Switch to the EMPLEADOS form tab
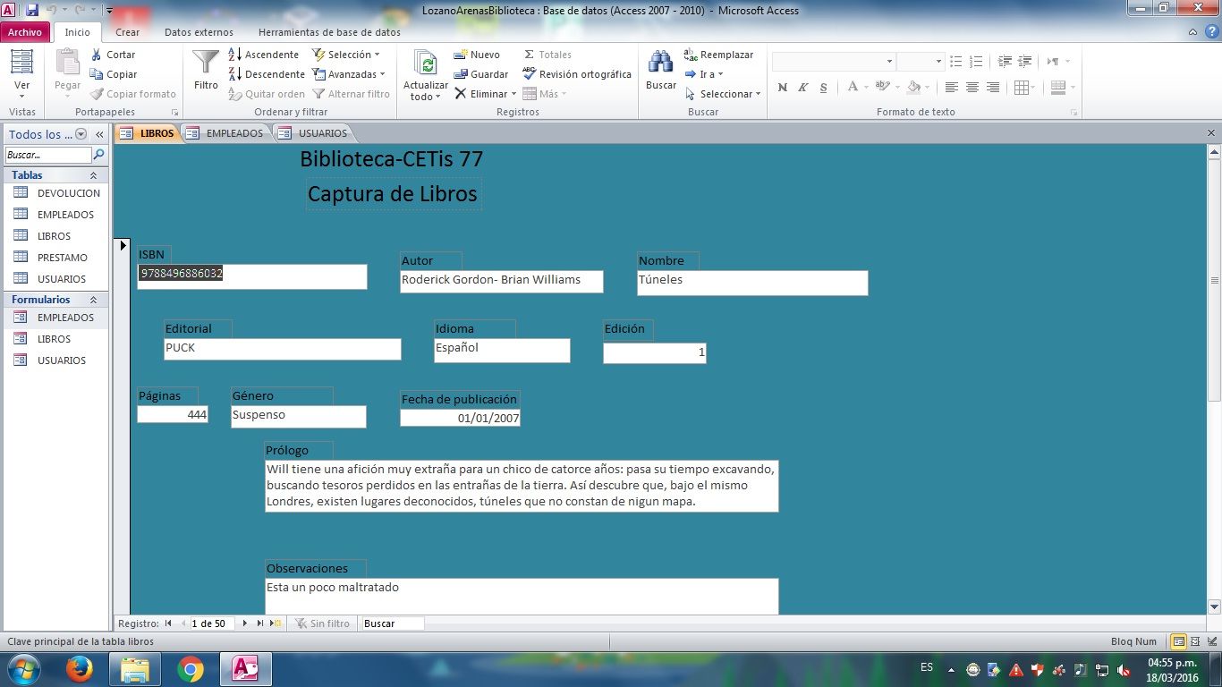The width and height of the screenshot is (1222, 687). pyautogui.click(x=225, y=133)
